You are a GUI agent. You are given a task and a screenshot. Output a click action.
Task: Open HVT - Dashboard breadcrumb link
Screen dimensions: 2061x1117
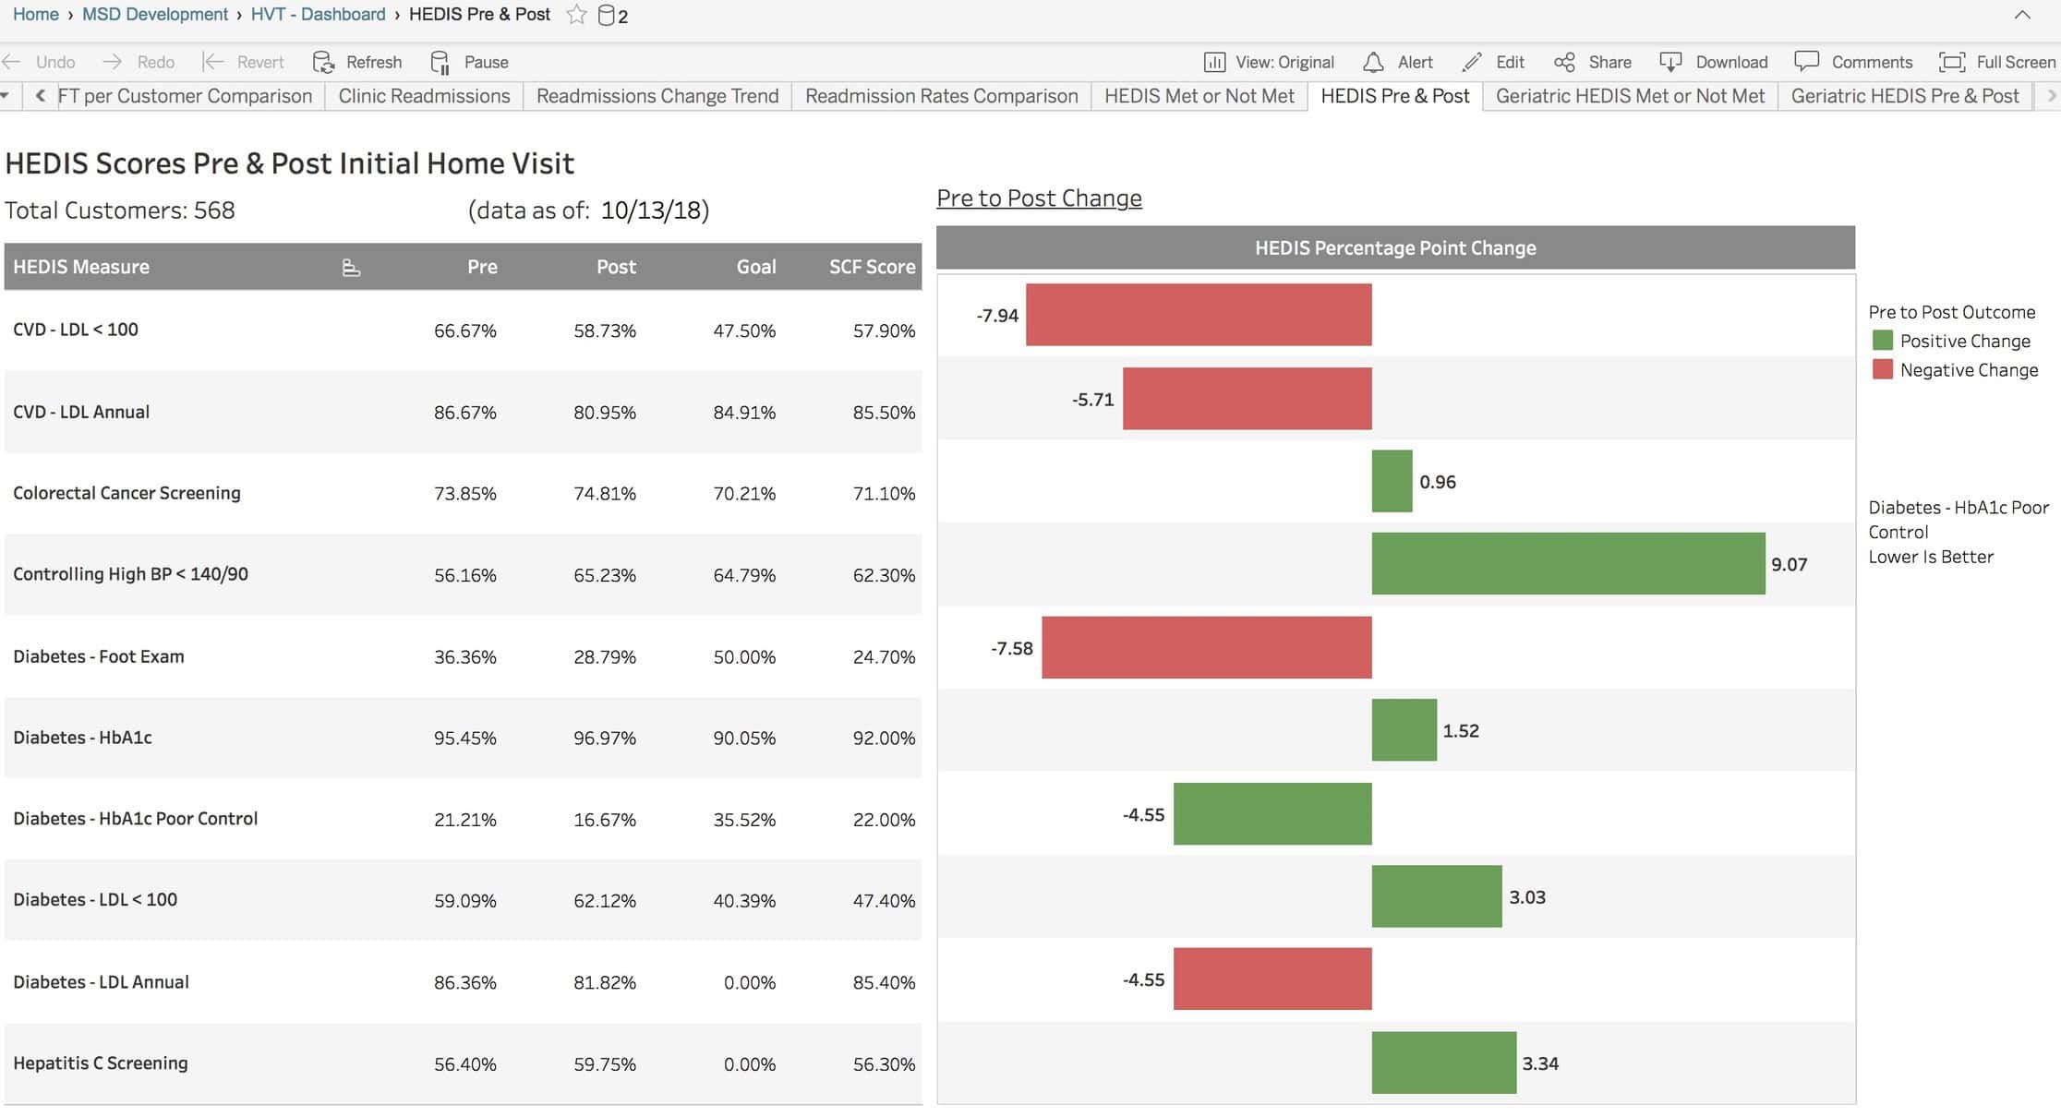tap(318, 14)
